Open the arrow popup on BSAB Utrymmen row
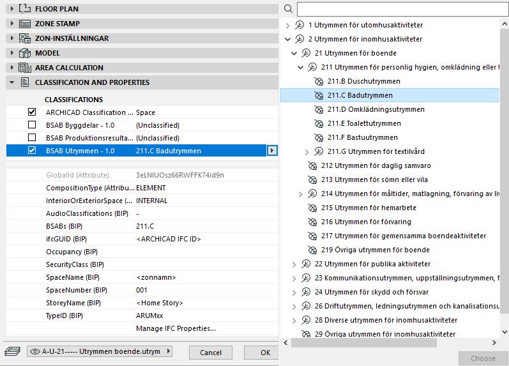Image resolution: width=509 pixels, height=366 pixels. pyautogui.click(x=272, y=150)
